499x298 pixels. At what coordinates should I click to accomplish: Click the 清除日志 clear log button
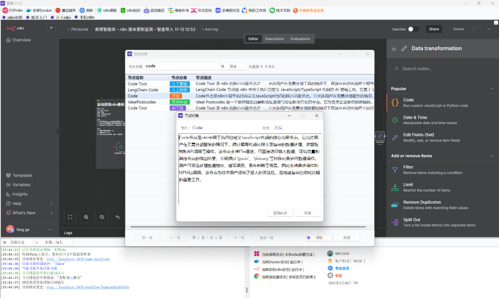coord(18,242)
